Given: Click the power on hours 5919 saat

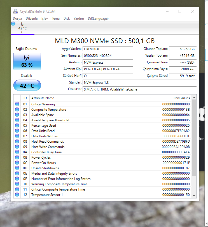Looking at the screenshot, I should tap(183, 76).
